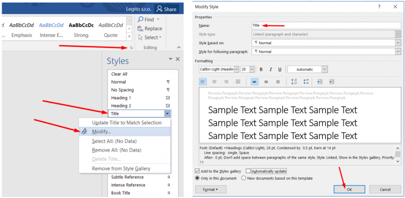Decrease paragraph spacing icon
Viewport: 405px width, 198px height.
pos(306,82)
